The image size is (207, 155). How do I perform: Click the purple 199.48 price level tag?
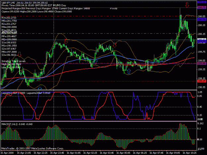point(202,63)
